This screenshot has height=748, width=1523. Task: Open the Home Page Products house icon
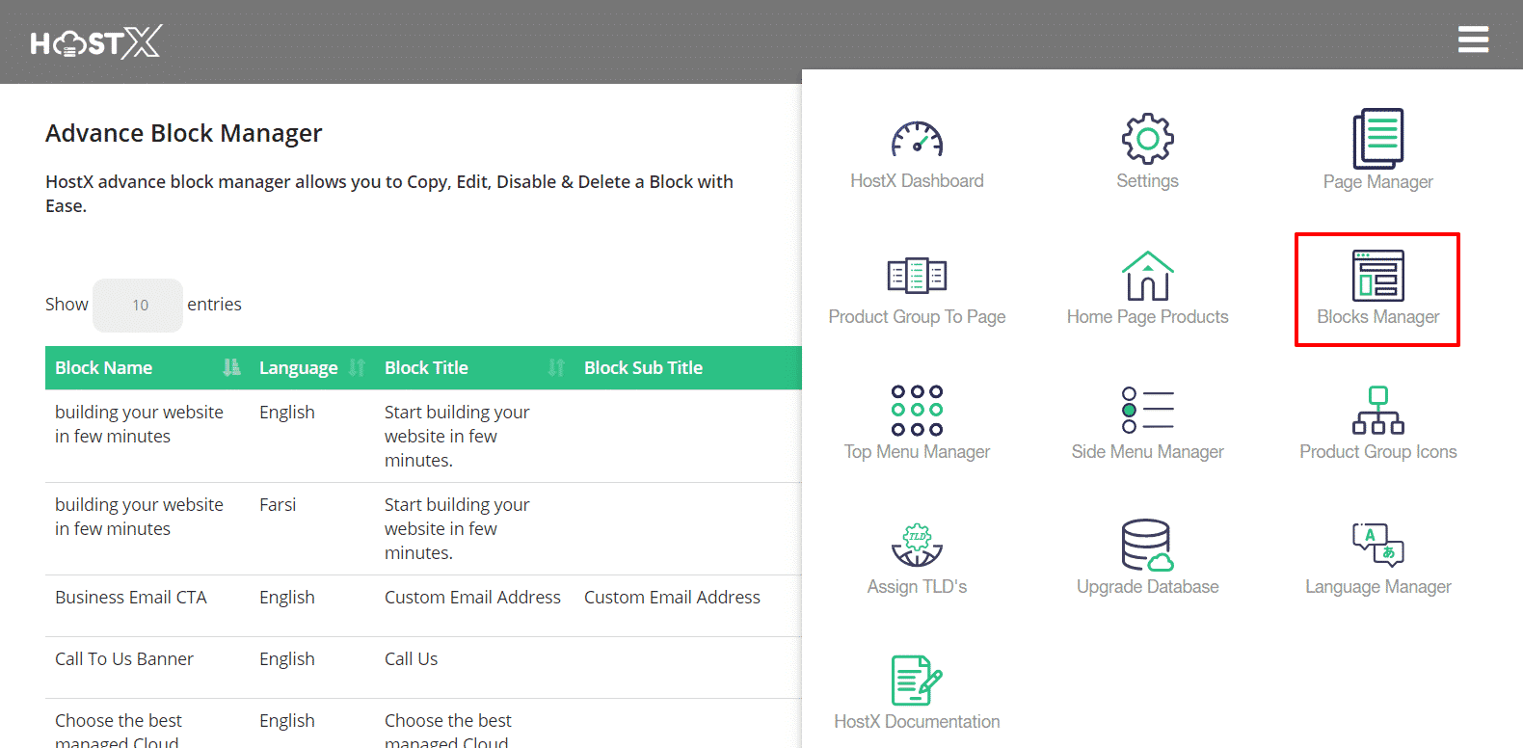click(x=1147, y=276)
